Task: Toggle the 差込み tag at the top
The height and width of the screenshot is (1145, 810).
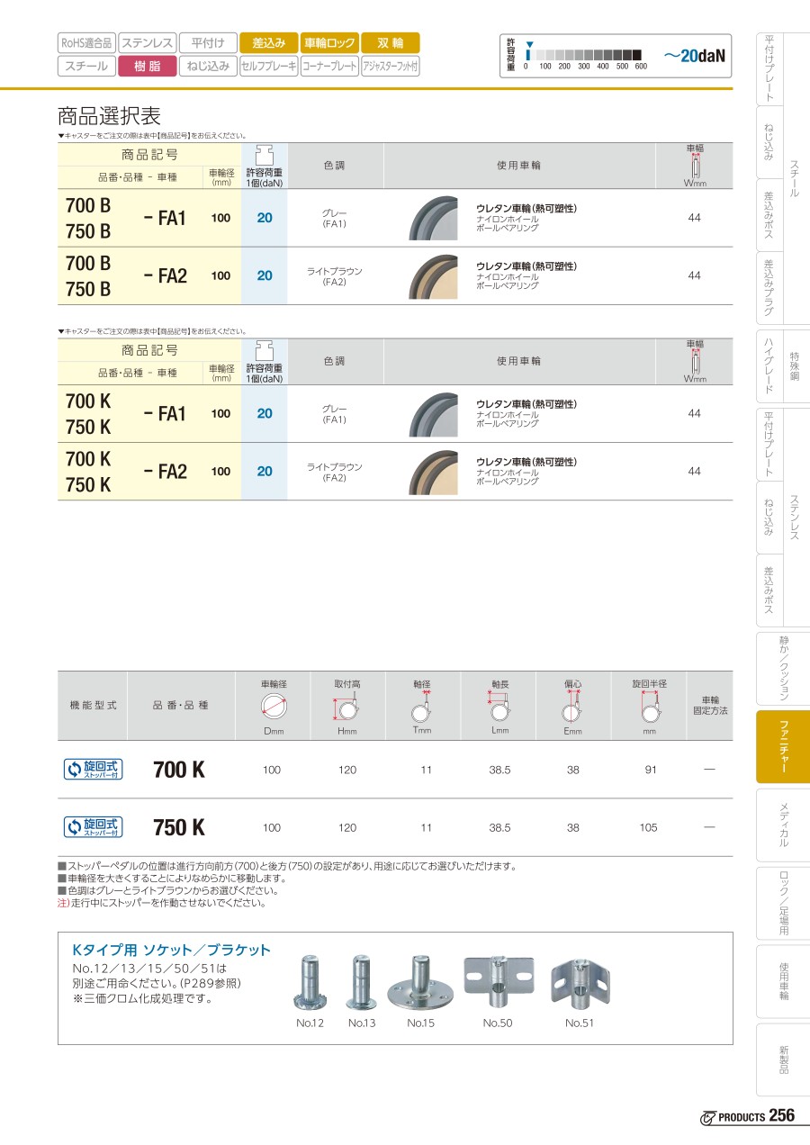Action: point(268,42)
